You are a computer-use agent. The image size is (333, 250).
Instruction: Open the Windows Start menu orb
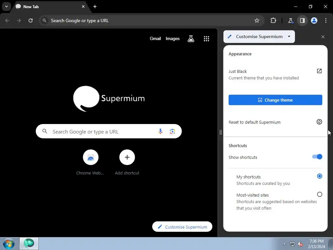point(9,243)
